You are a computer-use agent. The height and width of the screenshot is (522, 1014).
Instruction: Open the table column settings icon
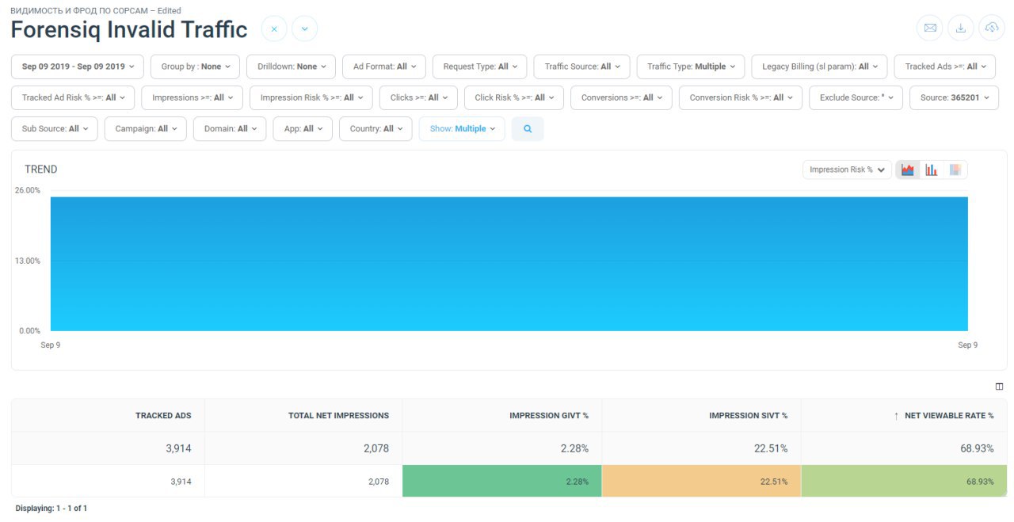[999, 387]
